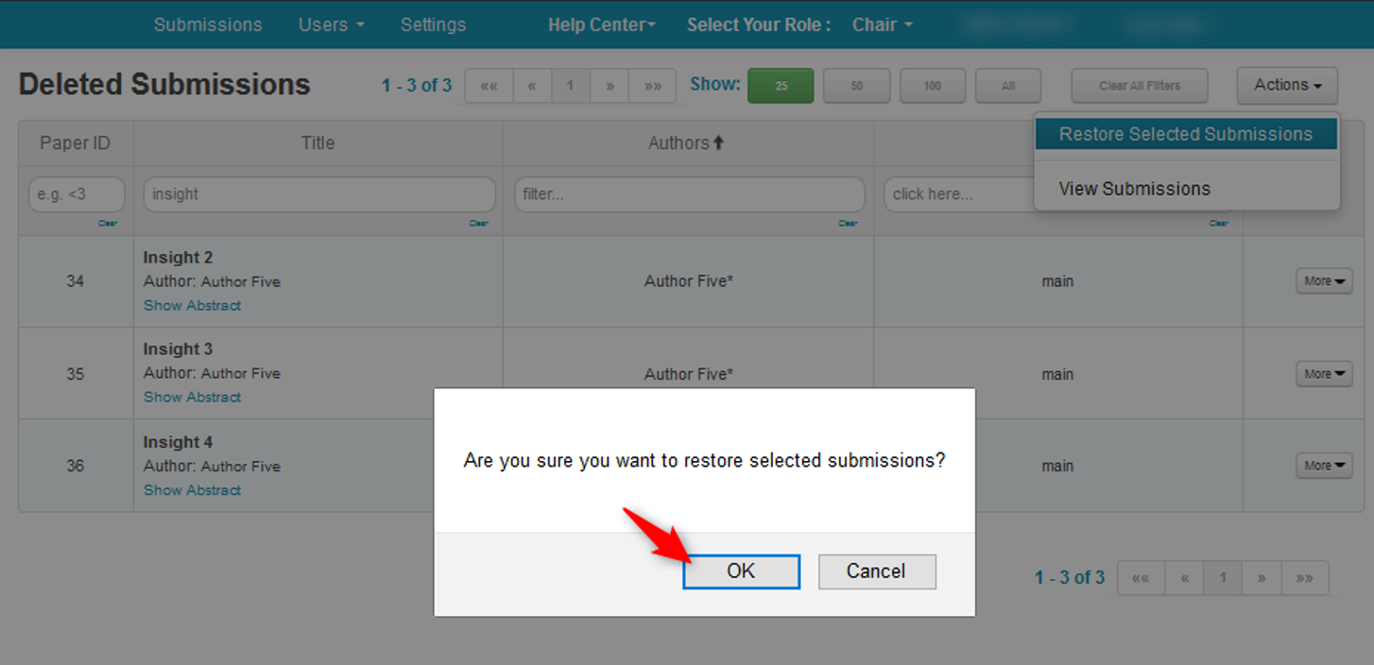This screenshot has height=665, width=1374.
Task: Open the Actions dropdown button
Action: pos(1287,85)
